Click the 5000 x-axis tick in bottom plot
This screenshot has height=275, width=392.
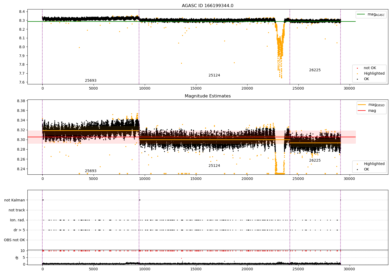click(x=94, y=269)
